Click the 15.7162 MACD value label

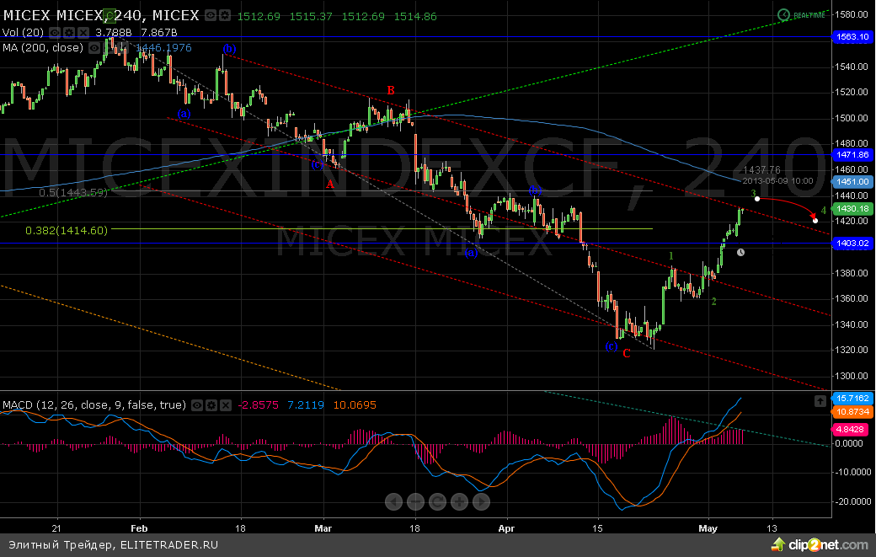point(852,399)
